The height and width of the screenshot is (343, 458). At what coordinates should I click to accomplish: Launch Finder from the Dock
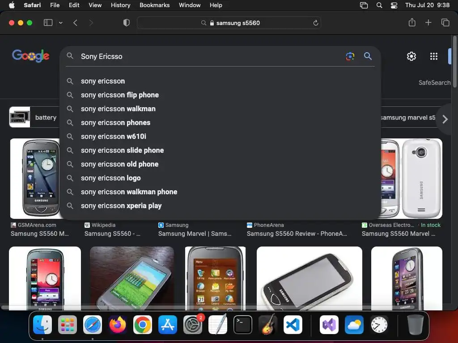(x=42, y=325)
